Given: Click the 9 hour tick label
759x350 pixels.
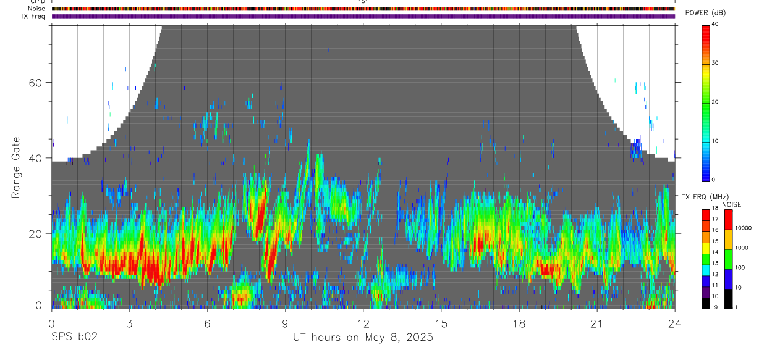Looking at the screenshot, I should 285,323.
